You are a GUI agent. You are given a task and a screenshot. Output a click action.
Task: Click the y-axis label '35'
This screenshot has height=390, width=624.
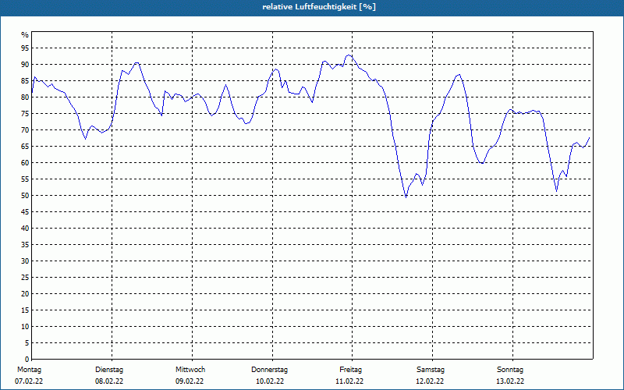coord(25,245)
